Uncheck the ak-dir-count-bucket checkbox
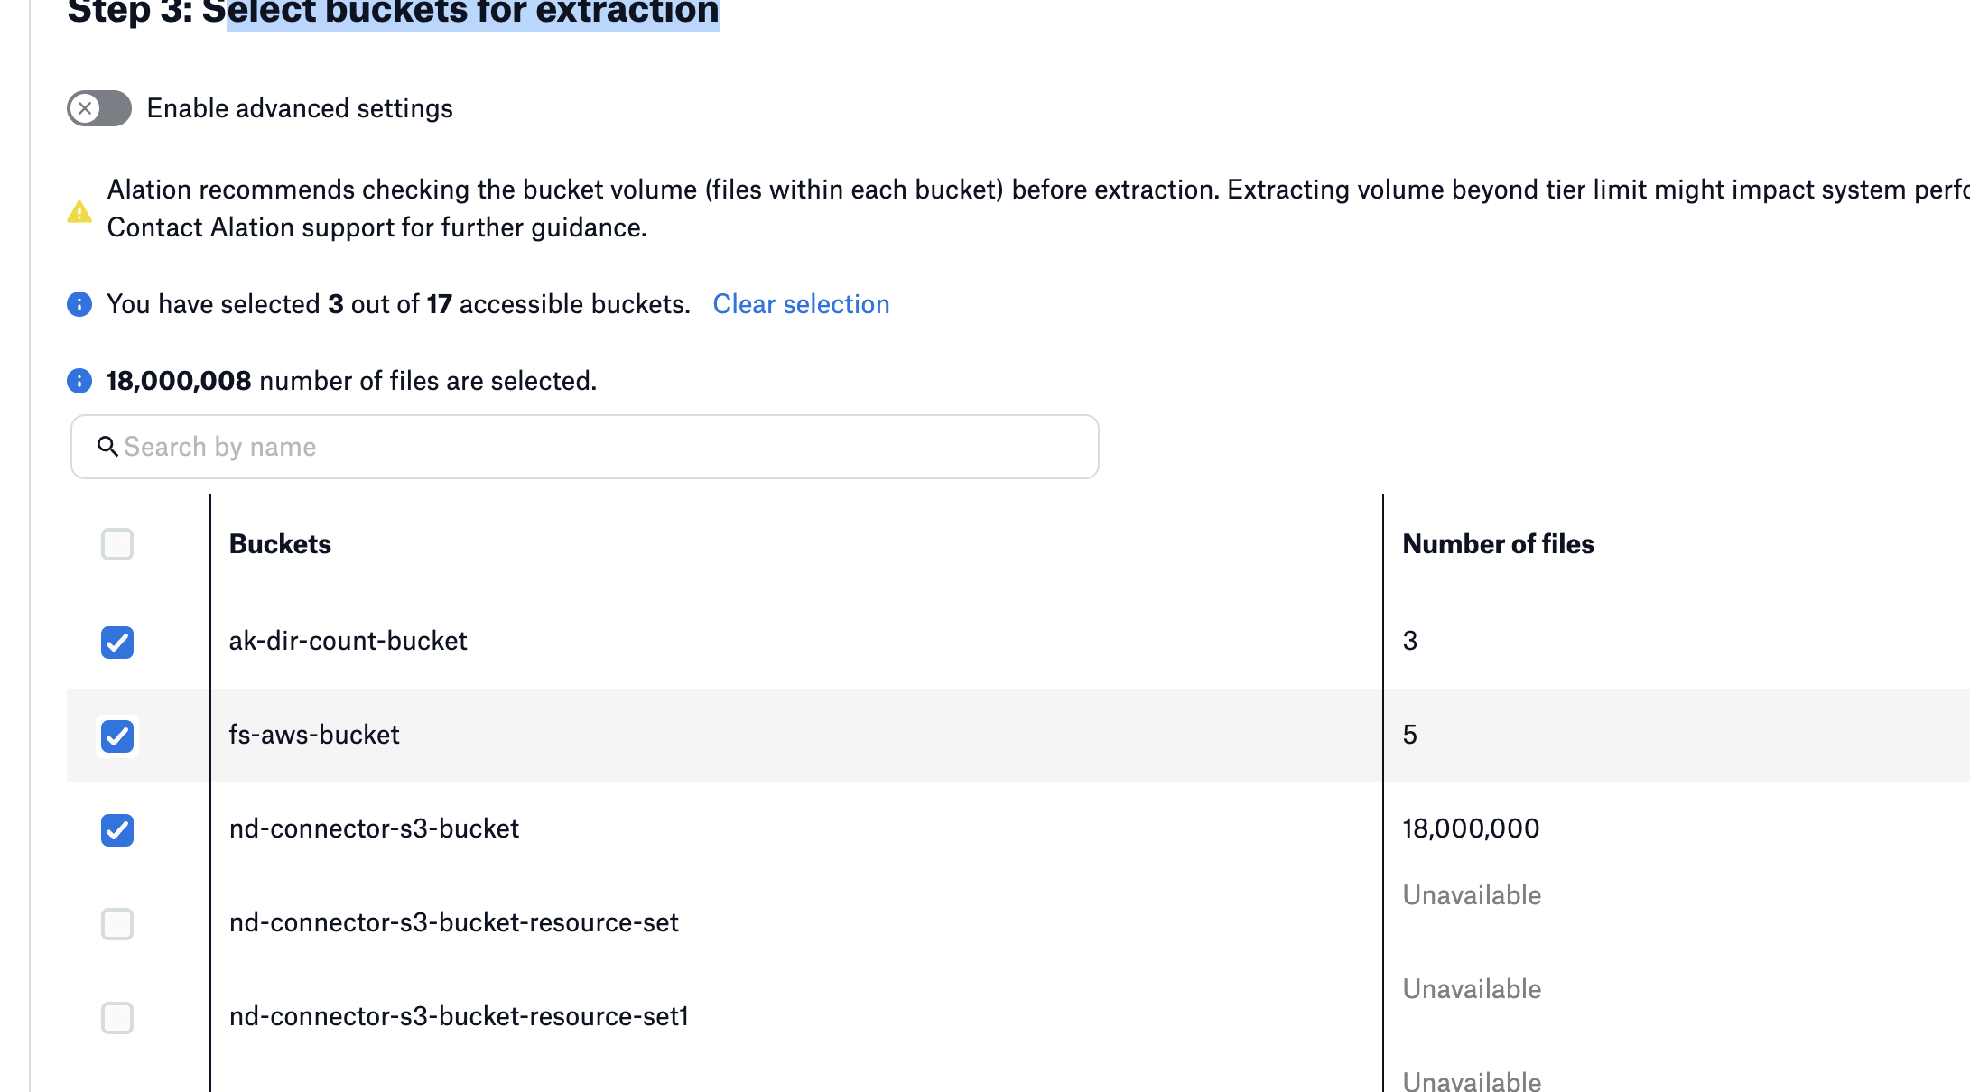1970x1092 pixels. pos(117,643)
